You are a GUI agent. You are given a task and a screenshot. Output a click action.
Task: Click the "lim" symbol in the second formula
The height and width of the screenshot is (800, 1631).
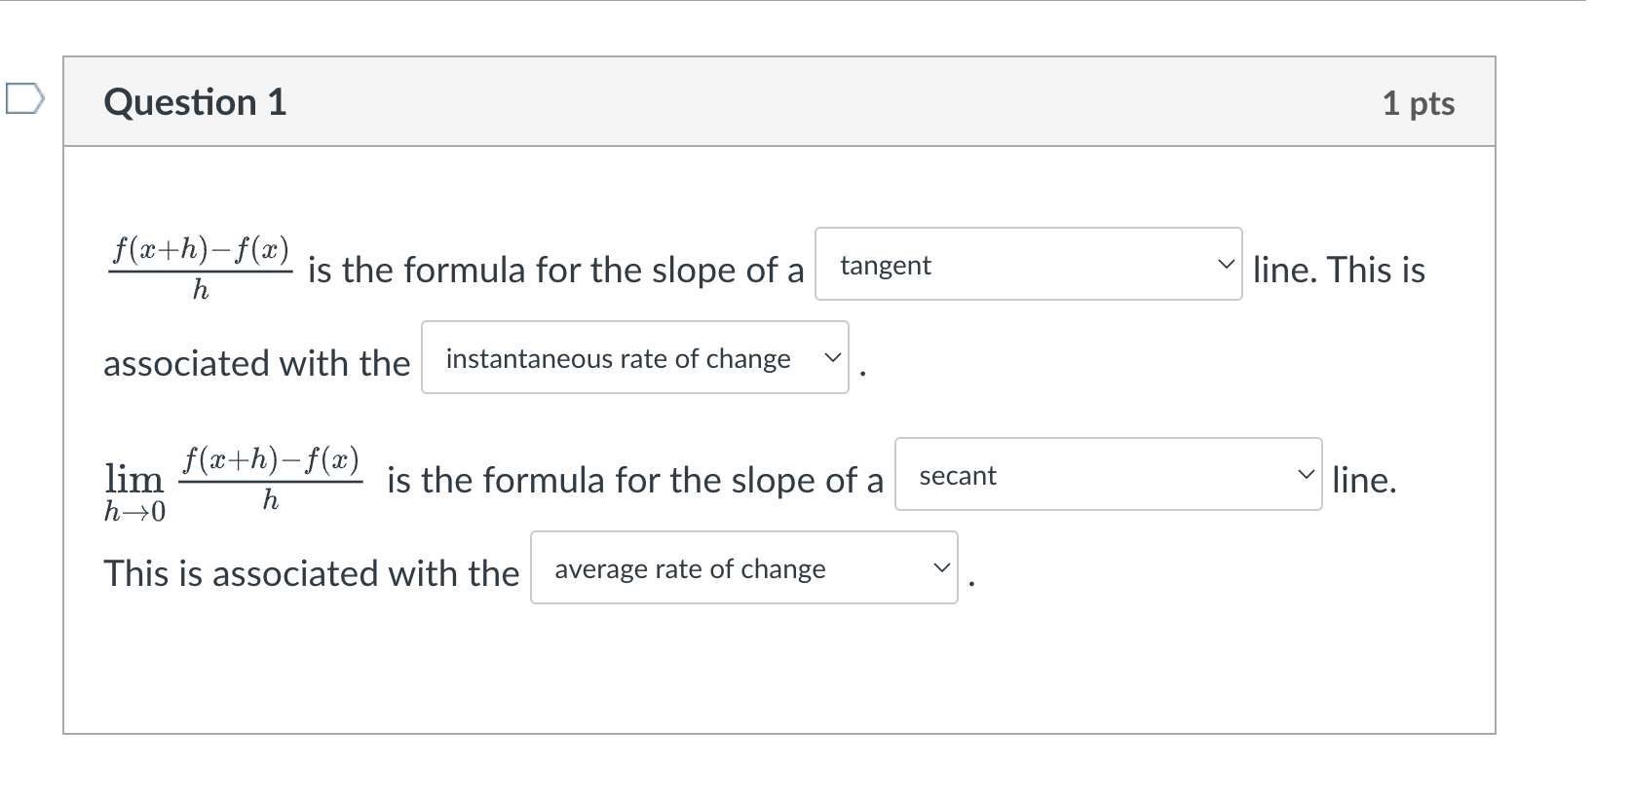point(133,479)
